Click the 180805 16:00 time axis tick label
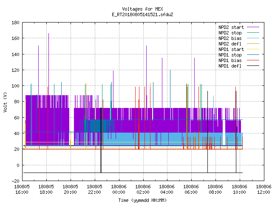The width and height of the screenshot is (272, 204). 22,190
